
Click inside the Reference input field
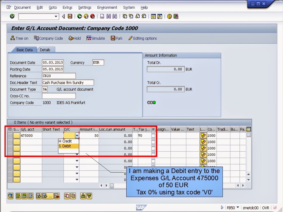[59, 76]
